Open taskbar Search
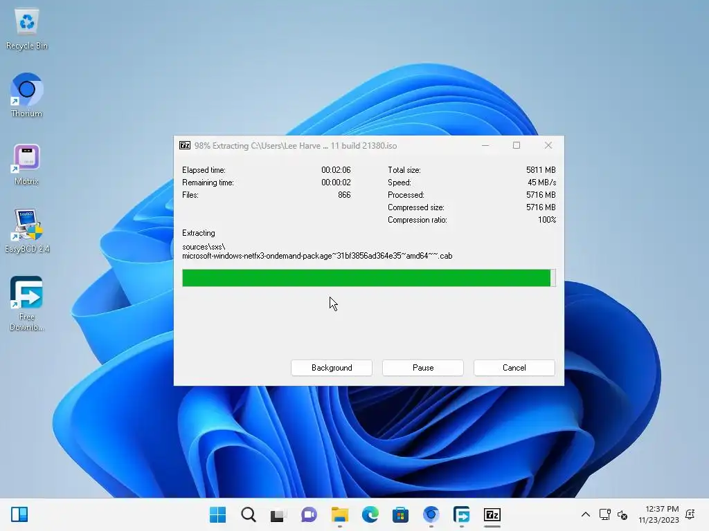The width and height of the screenshot is (709, 531). point(249,514)
